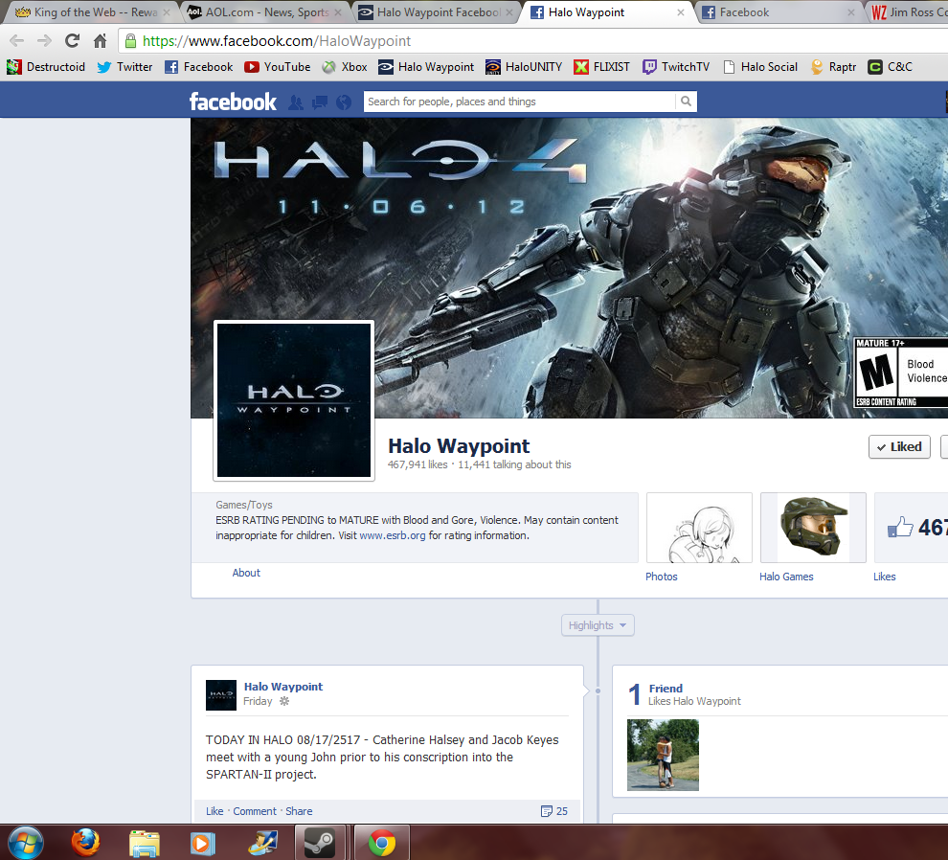The image size is (948, 860).
Task: Open the HaloUNITY bookmark
Action: point(524,67)
